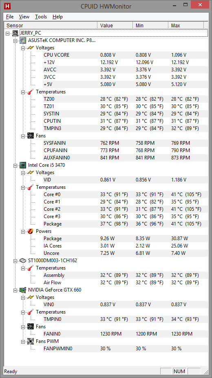Collapse the Intel Core i5 3470 node

[x=15, y=166]
